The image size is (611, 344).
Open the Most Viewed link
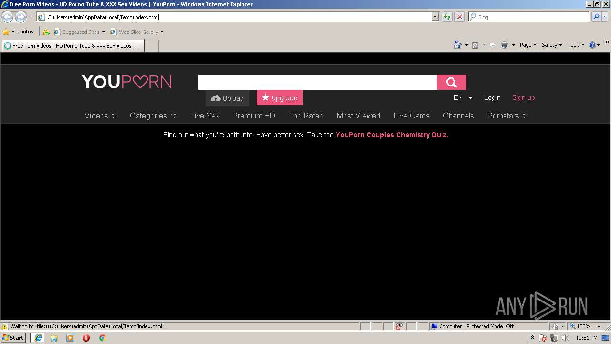pos(358,116)
